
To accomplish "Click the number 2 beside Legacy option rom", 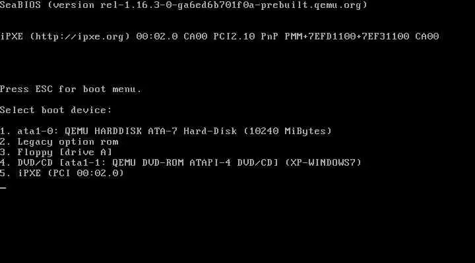I will [x=3, y=141].
